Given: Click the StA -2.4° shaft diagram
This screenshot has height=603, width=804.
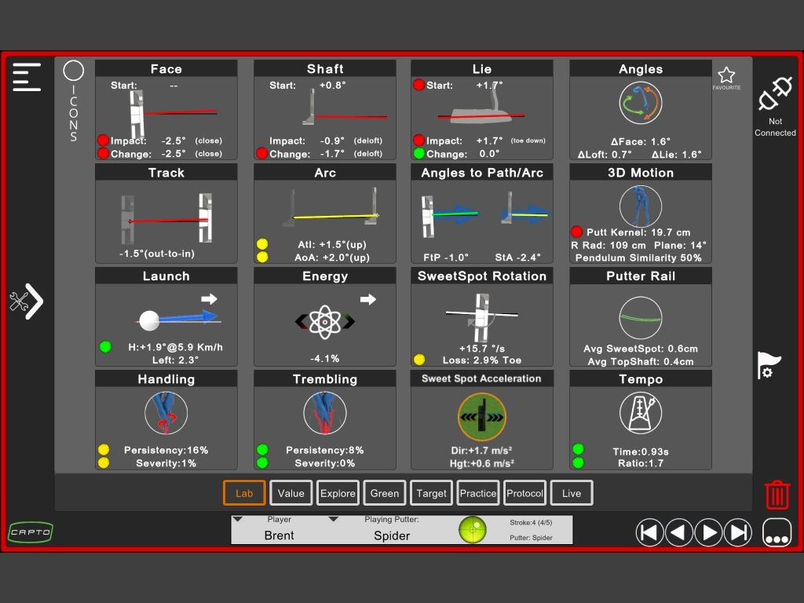Looking at the screenshot, I should pyautogui.click(x=525, y=209).
